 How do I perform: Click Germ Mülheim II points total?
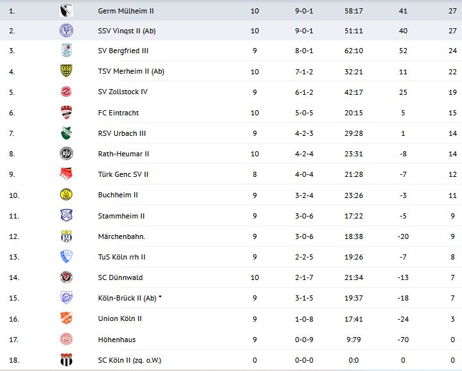coord(452,11)
